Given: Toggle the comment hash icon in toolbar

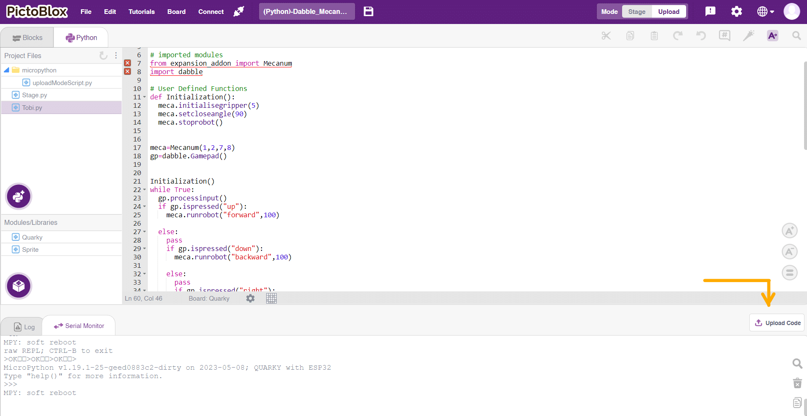Looking at the screenshot, I should 724,36.
